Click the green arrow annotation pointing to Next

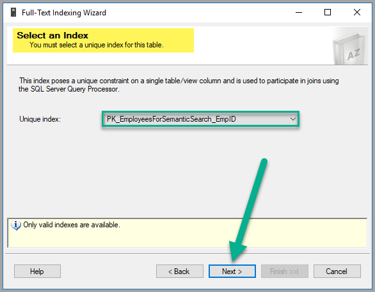coord(248,209)
